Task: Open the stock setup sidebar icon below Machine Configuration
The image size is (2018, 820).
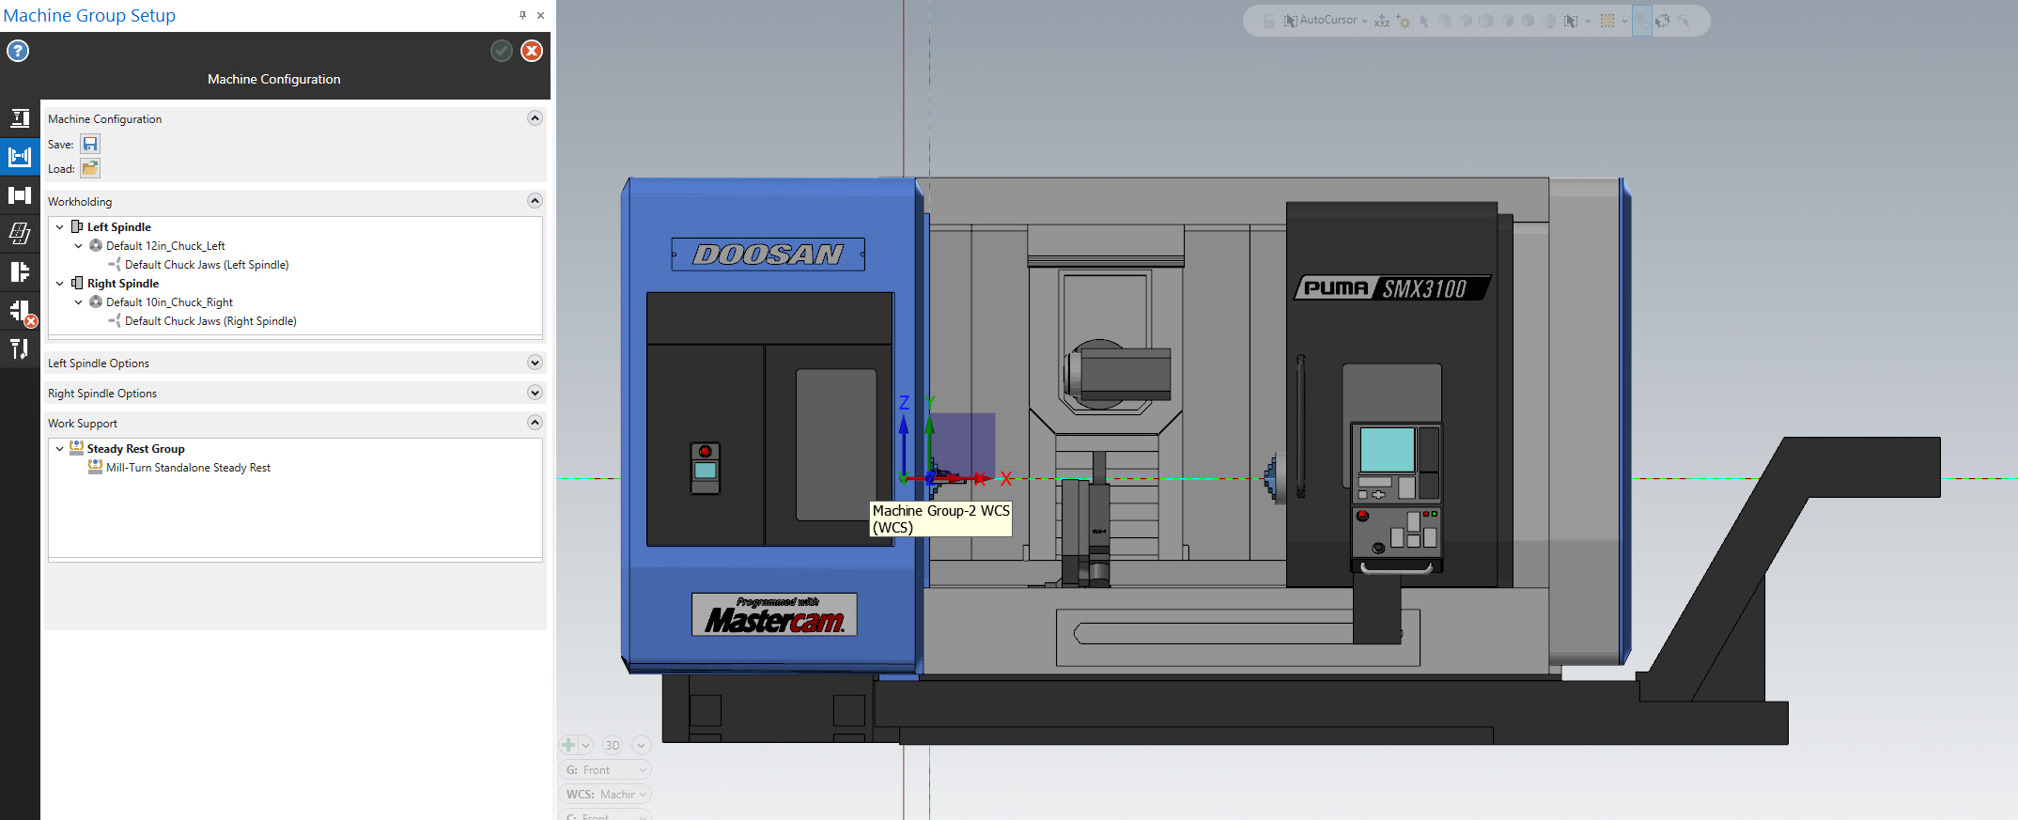Action: pyautogui.click(x=20, y=195)
